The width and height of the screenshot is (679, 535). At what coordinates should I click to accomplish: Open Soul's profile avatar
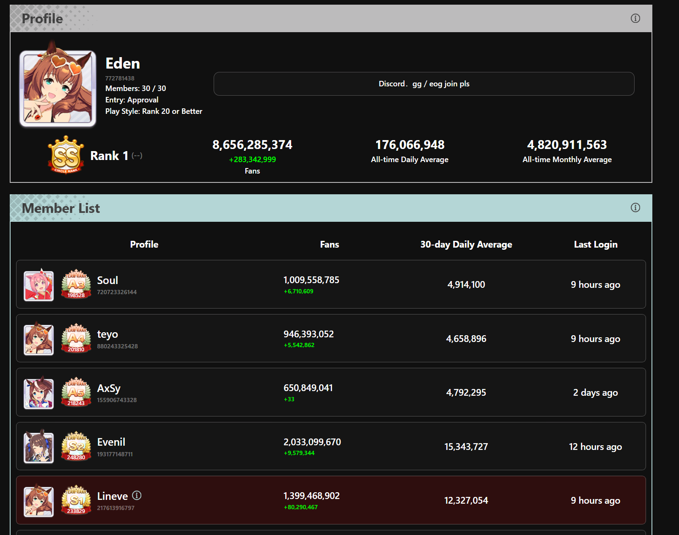[38, 286]
